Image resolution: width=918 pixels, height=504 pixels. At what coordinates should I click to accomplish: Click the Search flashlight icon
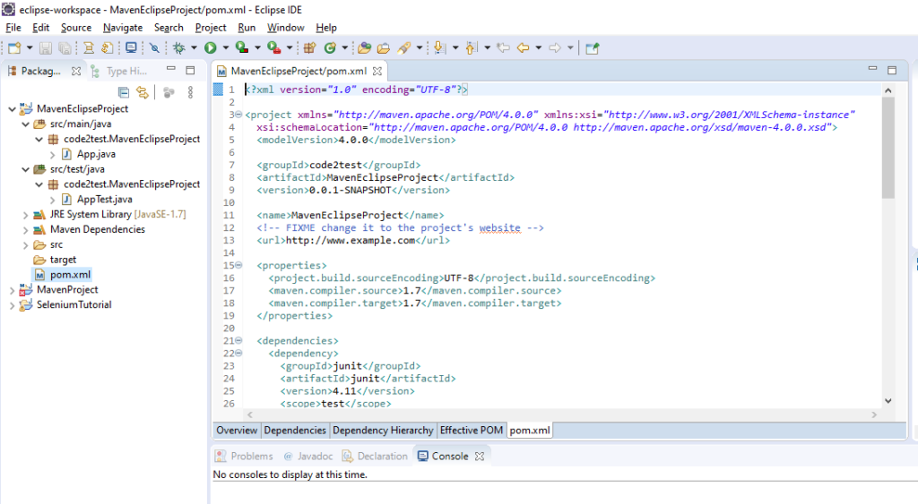click(404, 48)
